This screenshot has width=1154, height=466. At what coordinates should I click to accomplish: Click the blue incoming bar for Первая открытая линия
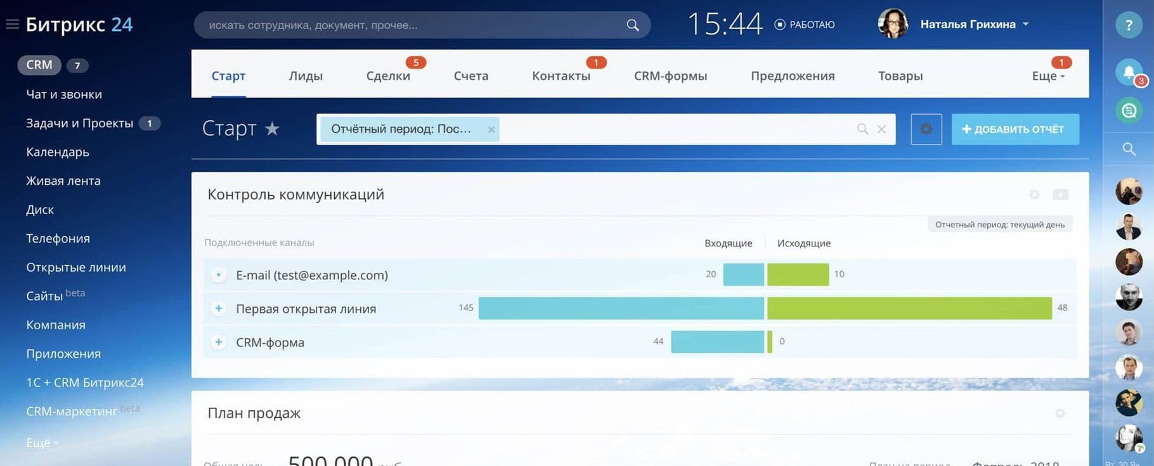tap(621, 308)
